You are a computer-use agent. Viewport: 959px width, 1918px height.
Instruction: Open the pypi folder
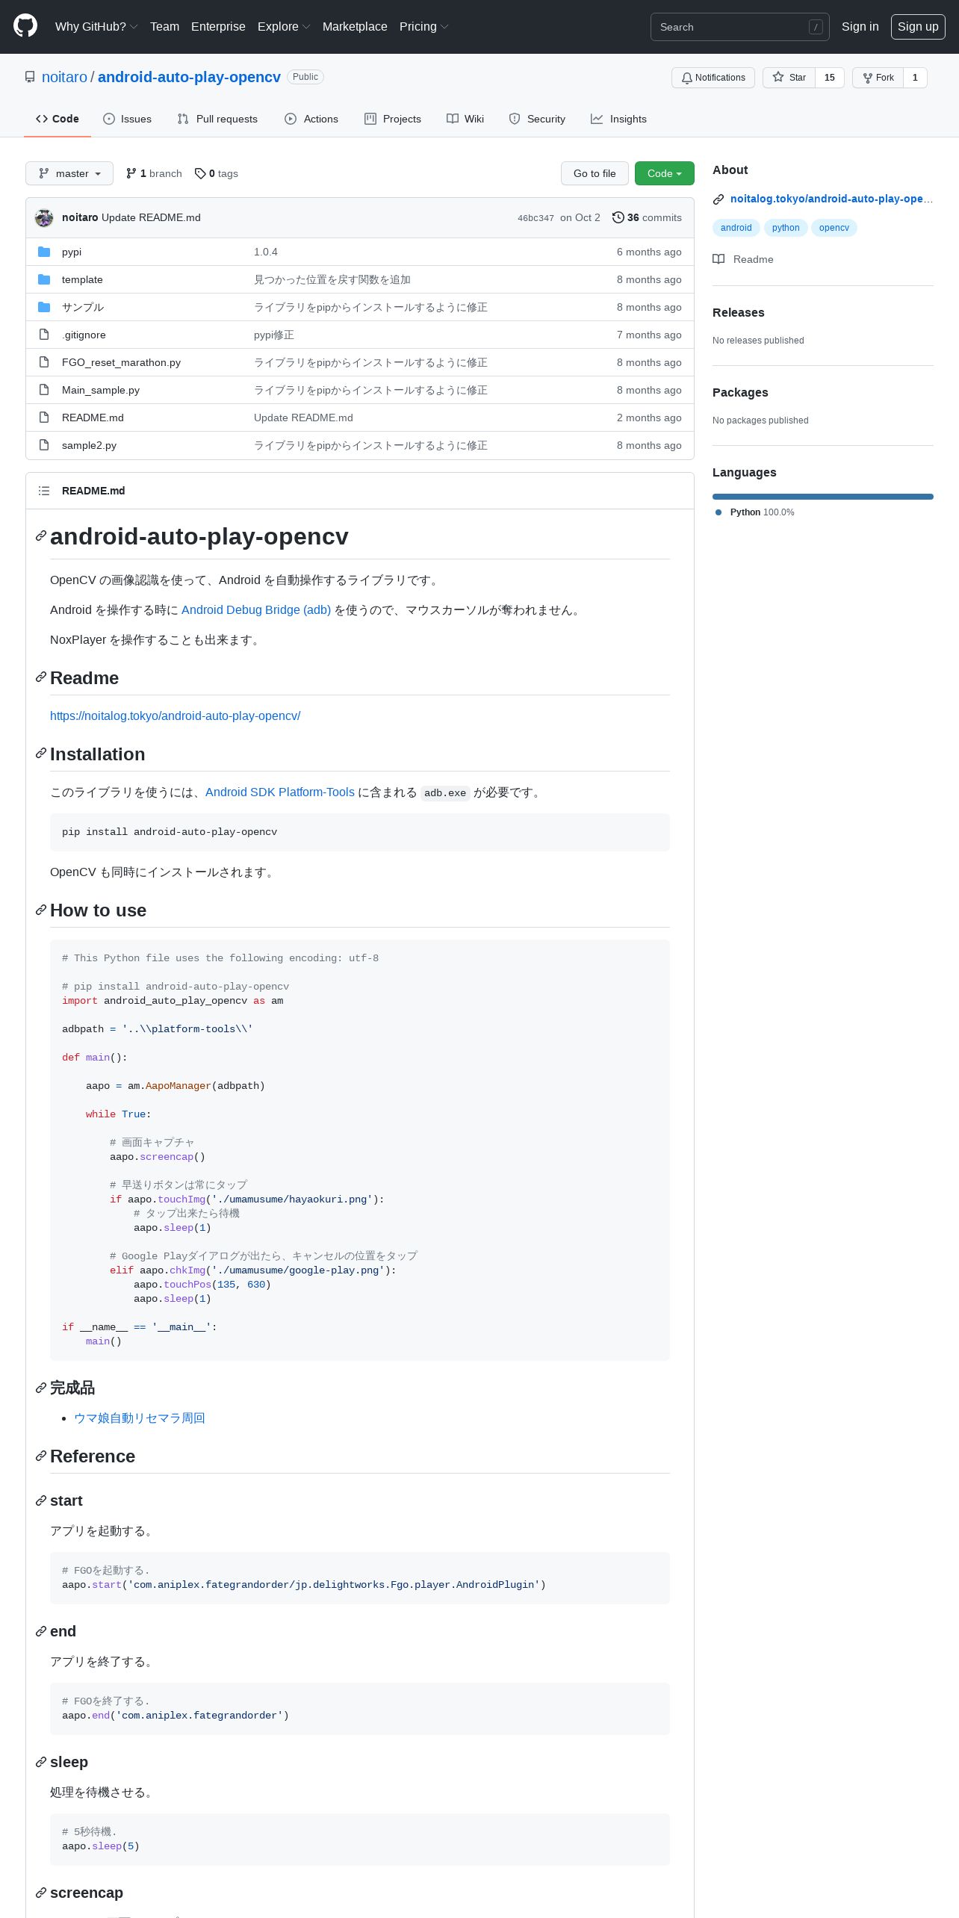point(72,252)
